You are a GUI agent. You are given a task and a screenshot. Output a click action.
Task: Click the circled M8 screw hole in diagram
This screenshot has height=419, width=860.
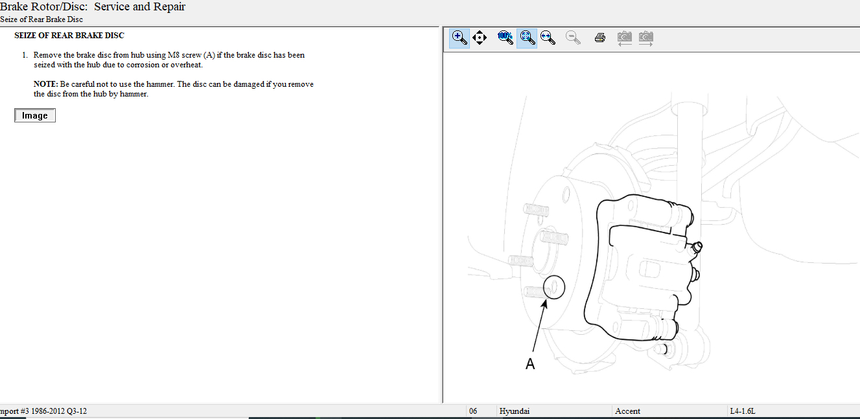point(554,286)
